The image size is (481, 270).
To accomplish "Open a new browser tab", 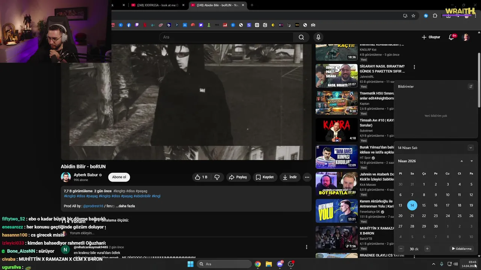I will point(252,5).
